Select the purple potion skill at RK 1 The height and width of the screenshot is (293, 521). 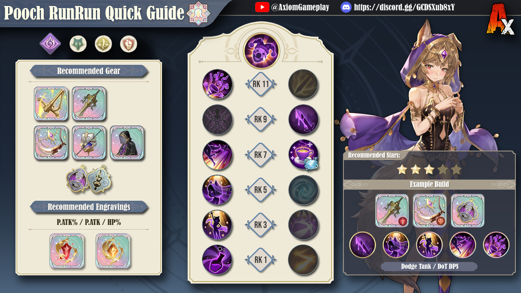pos(217,260)
